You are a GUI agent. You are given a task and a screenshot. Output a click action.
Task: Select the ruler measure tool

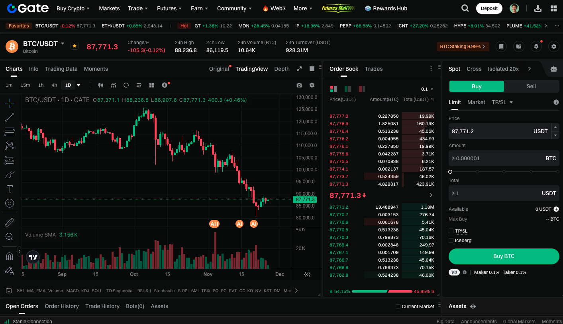point(10,222)
